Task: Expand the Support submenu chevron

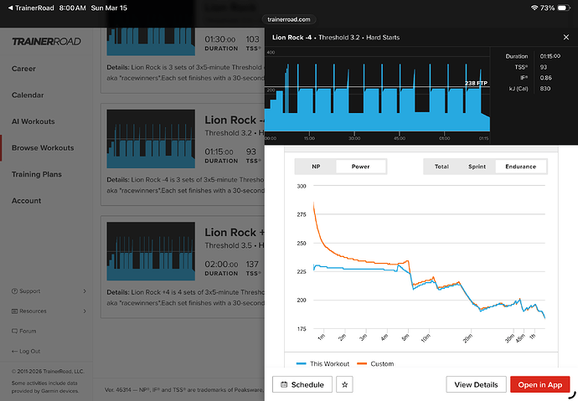Action: click(x=85, y=290)
